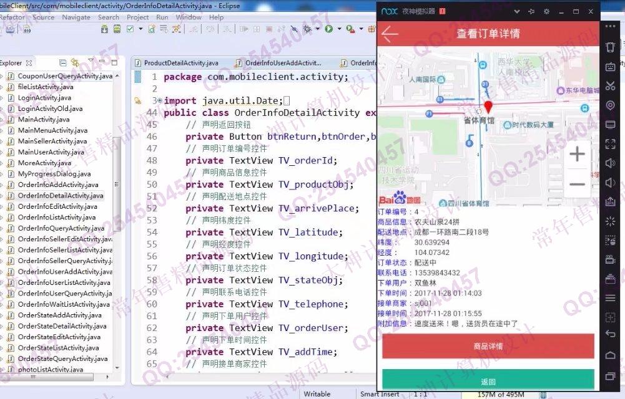Image resolution: width=625 pixels, height=399 pixels.
Task: Click the Nox fullscreen icon
Action: click(x=611, y=144)
